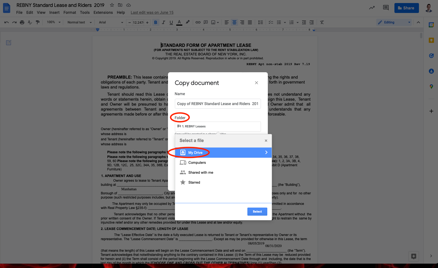Viewport: 438px width, 268px height.
Task: Select My Drive in file picker
Action: point(223,152)
